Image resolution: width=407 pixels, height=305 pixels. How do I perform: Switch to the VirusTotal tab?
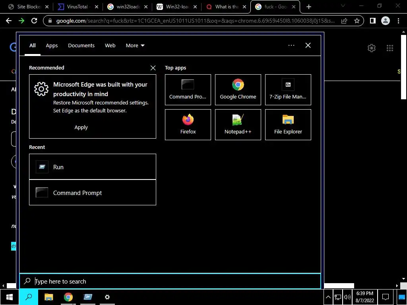click(77, 7)
